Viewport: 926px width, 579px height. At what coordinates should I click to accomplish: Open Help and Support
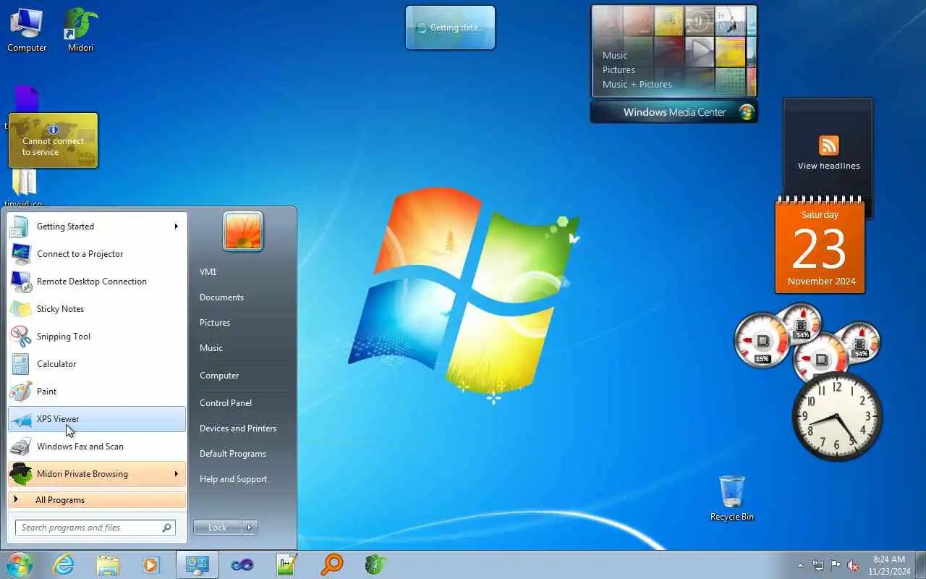click(233, 479)
